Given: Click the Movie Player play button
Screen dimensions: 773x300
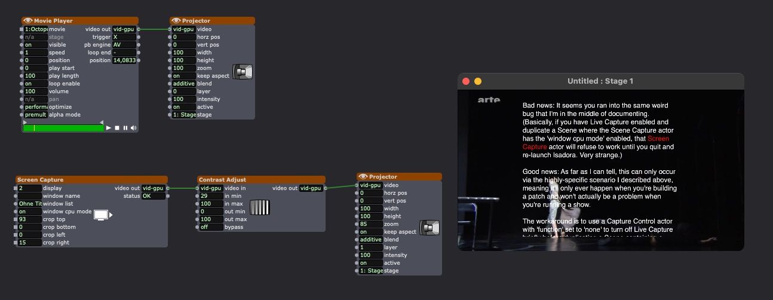Looking at the screenshot, I should [109, 128].
